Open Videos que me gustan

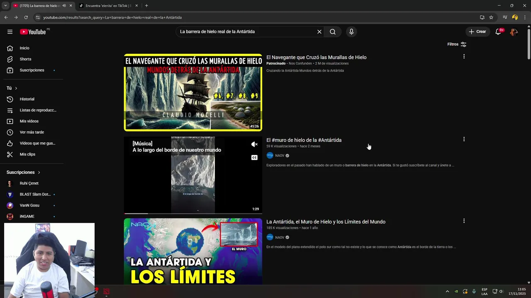click(x=32, y=143)
